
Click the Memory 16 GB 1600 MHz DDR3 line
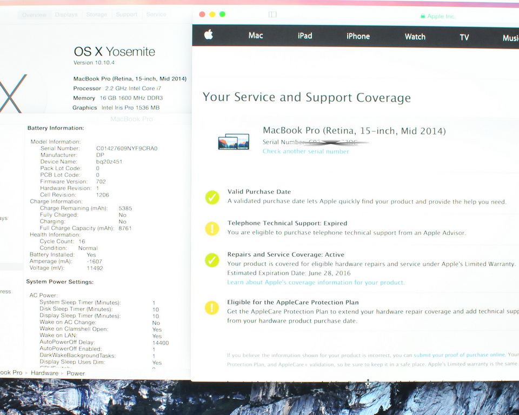click(x=118, y=98)
